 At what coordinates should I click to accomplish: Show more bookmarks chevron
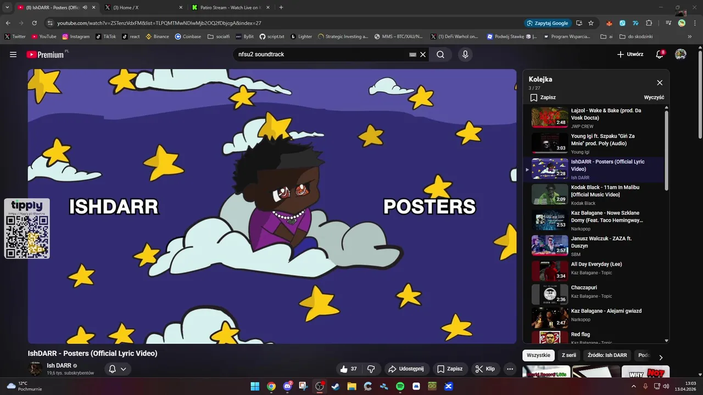click(690, 37)
